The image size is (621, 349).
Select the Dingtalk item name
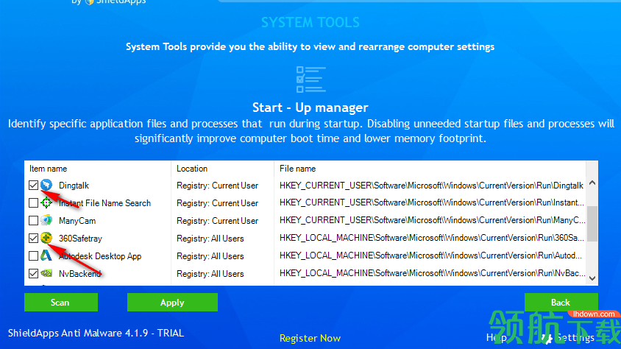74,186
